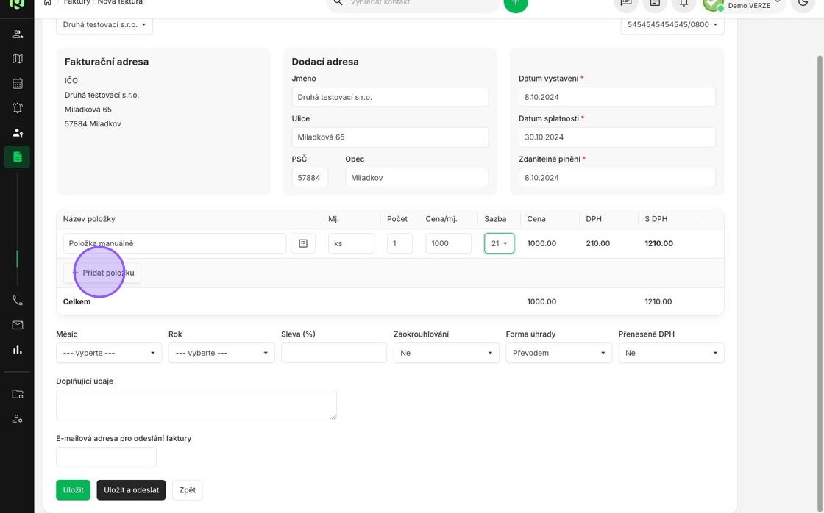Click the Datum vystavení date field

[x=617, y=97]
